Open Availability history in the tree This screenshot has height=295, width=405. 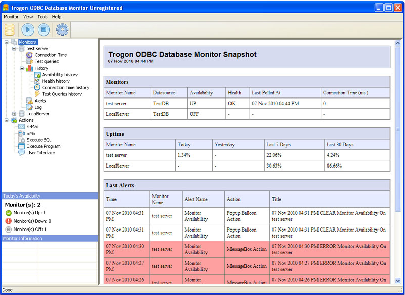[60, 75]
